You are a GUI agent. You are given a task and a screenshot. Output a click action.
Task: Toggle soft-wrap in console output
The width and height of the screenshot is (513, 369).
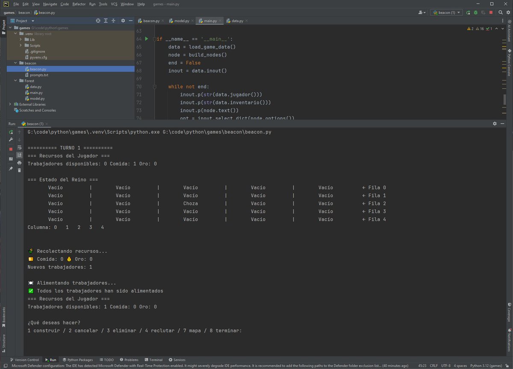coord(19,147)
